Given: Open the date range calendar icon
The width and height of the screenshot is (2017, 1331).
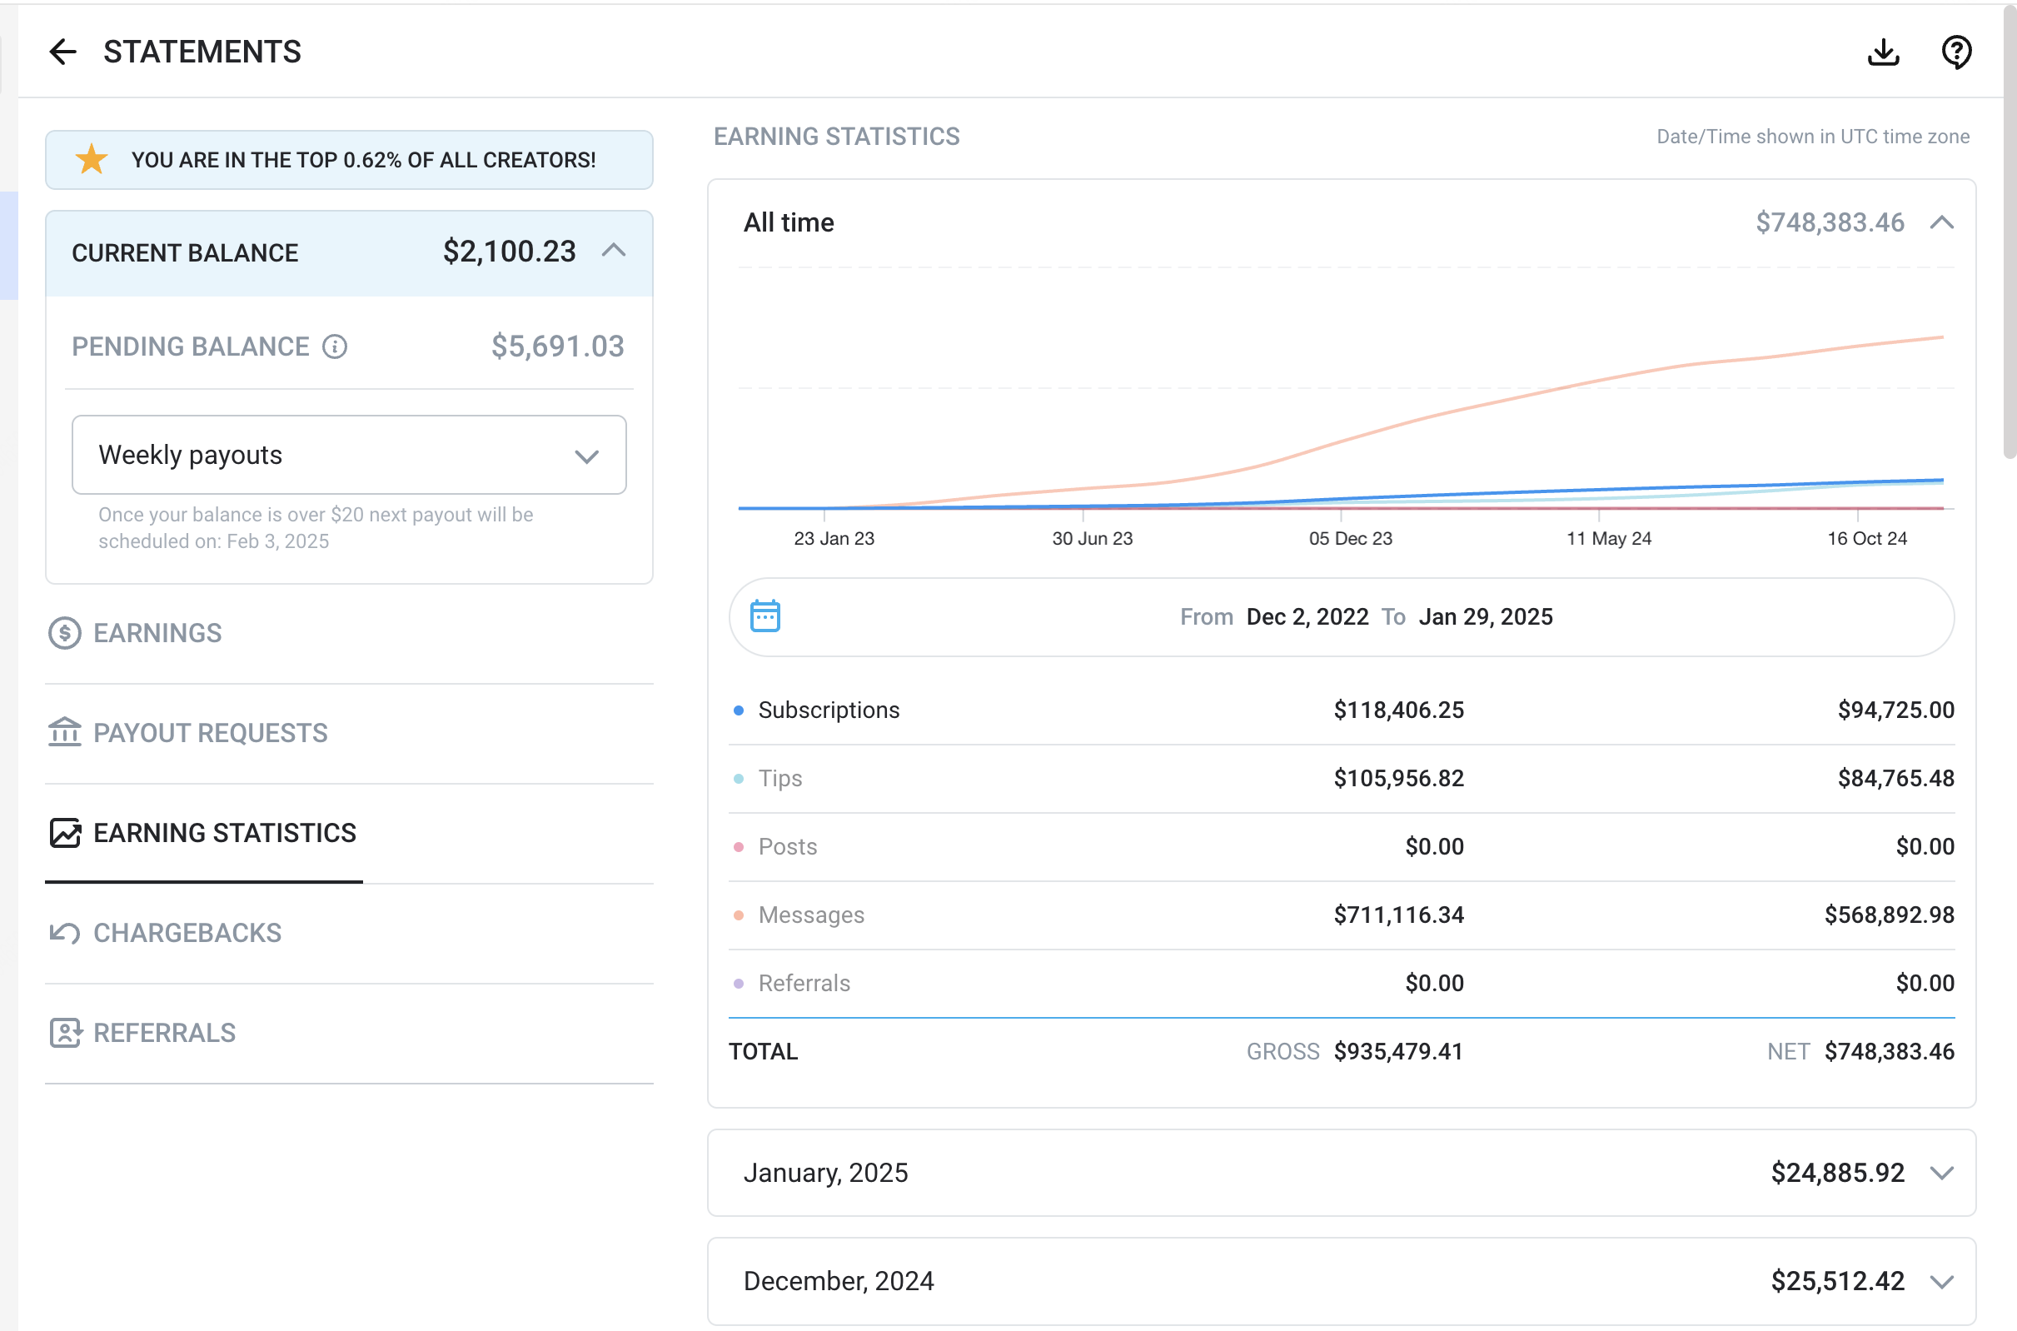Looking at the screenshot, I should [764, 616].
